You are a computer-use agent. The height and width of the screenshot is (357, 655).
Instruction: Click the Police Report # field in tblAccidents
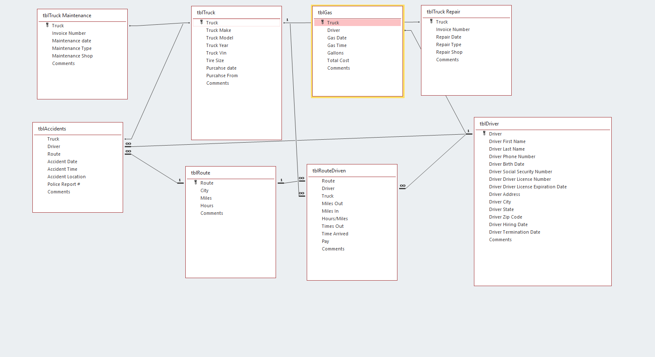63,184
